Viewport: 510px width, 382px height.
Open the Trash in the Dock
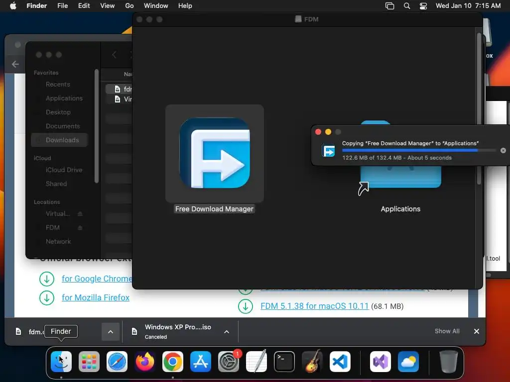pos(449,362)
